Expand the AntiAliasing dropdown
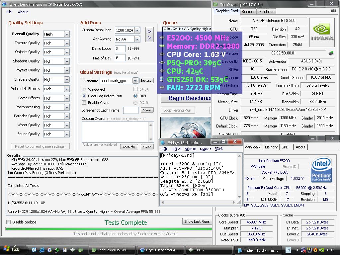Viewport: 340px width, 255px height. point(137,39)
